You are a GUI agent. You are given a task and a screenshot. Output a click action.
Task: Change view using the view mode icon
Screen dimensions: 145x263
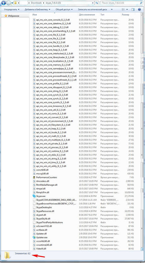123,10
